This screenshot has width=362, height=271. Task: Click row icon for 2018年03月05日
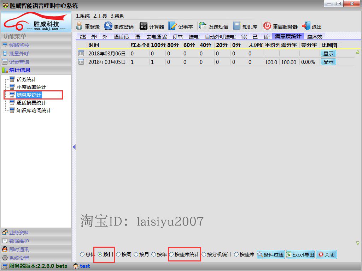(x=81, y=62)
